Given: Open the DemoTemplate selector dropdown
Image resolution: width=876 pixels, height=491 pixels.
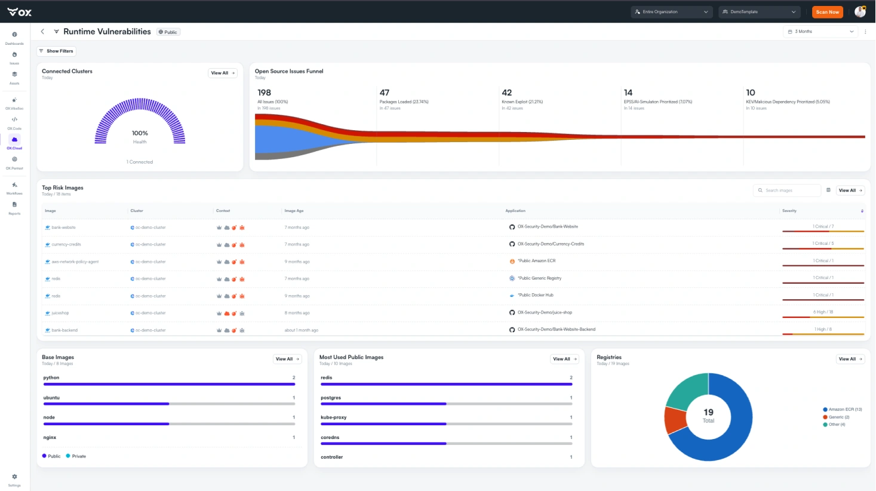Looking at the screenshot, I should (x=760, y=12).
